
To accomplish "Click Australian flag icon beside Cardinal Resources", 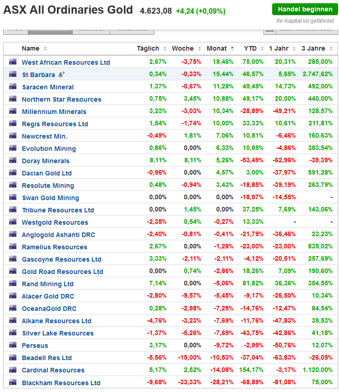I will 13,370.
